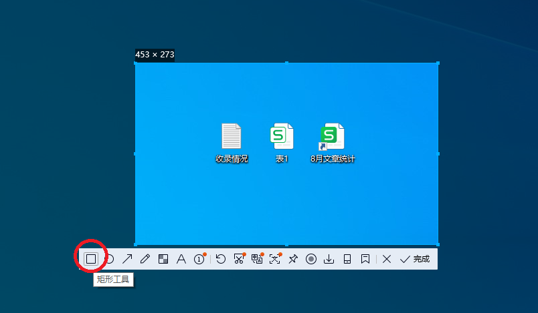Pick the text tool letter A
Image resolution: width=538 pixels, height=313 pixels.
point(181,259)
